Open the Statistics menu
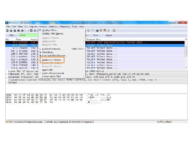This screenshot has height=144, width=192. point(53,26)
